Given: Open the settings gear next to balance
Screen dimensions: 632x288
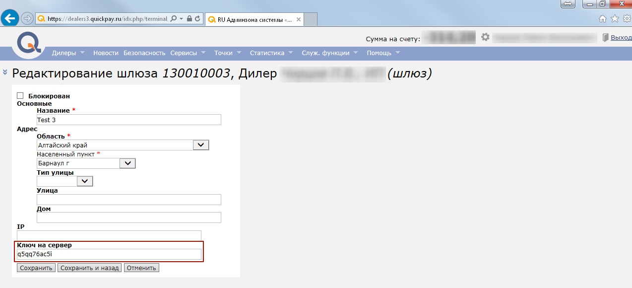Looking at the screenshot, I should click(485, 38).
